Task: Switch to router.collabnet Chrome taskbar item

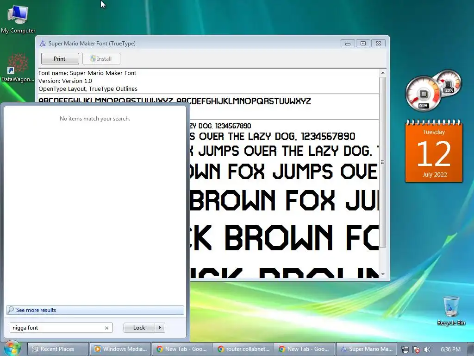Action: pos(243,349)
